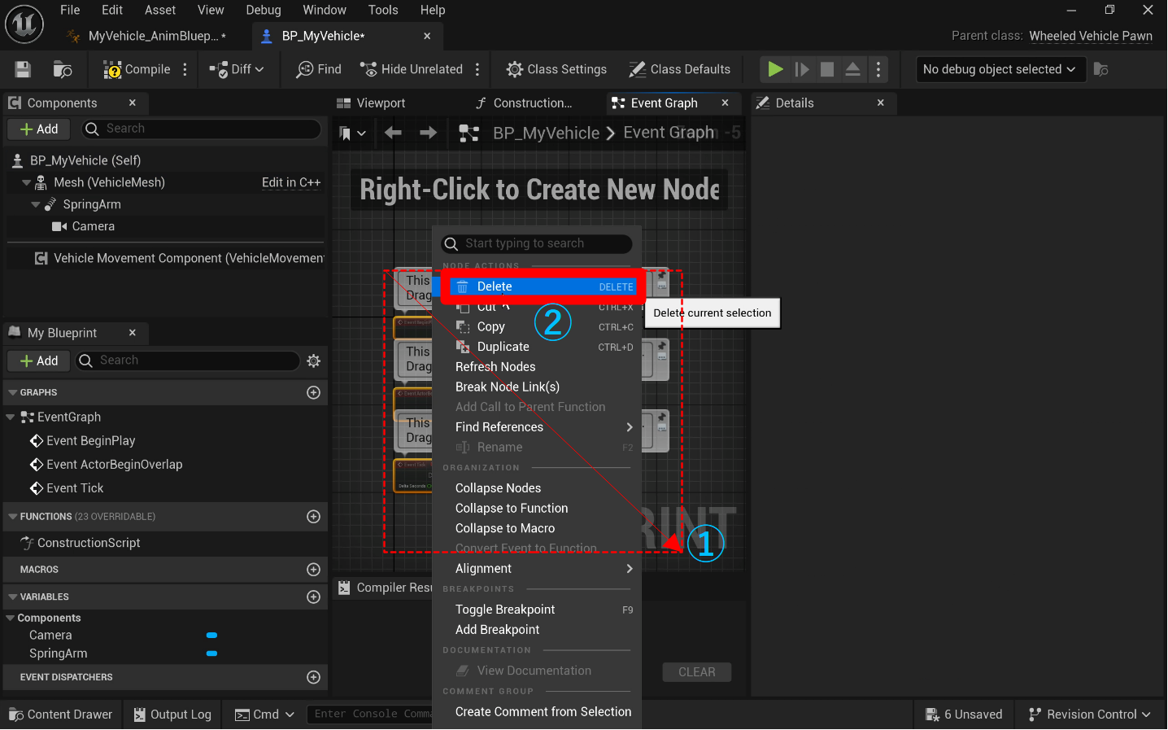Switch to the Construction Script tab
Image resolution: width=1168 pixels, height=730 pixels.
tap(525, 103)
